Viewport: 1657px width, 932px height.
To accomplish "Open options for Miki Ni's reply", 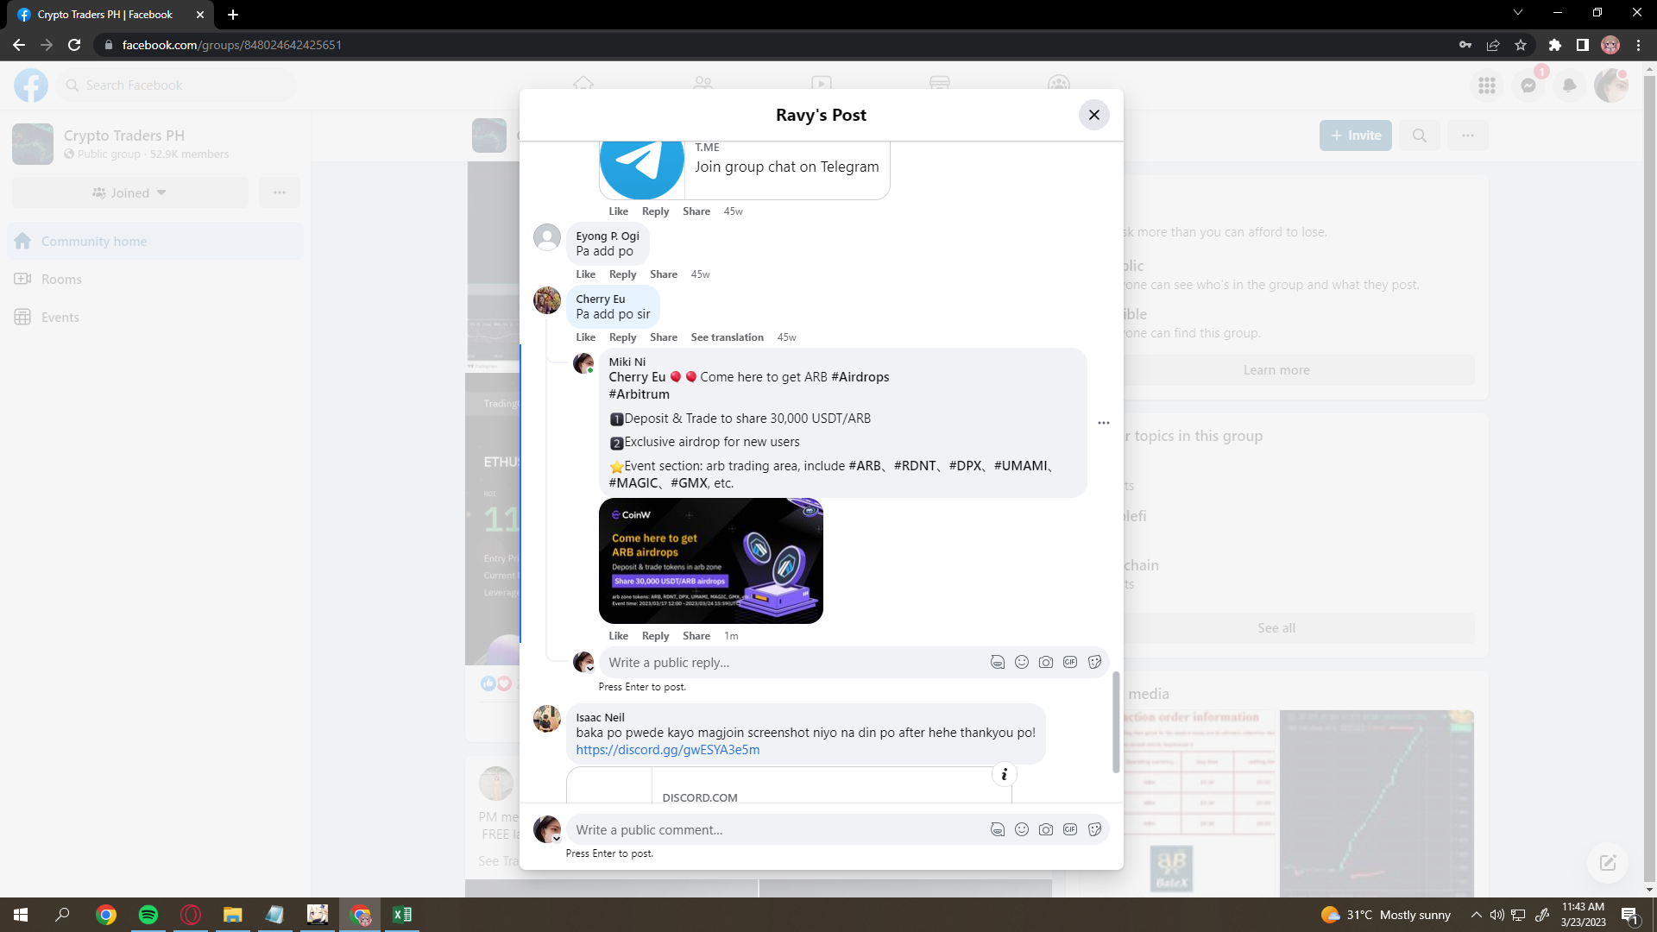I will (x=1104, y=423).
